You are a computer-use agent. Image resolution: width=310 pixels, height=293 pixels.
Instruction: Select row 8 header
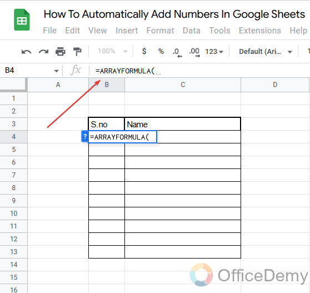click(13, 188)
